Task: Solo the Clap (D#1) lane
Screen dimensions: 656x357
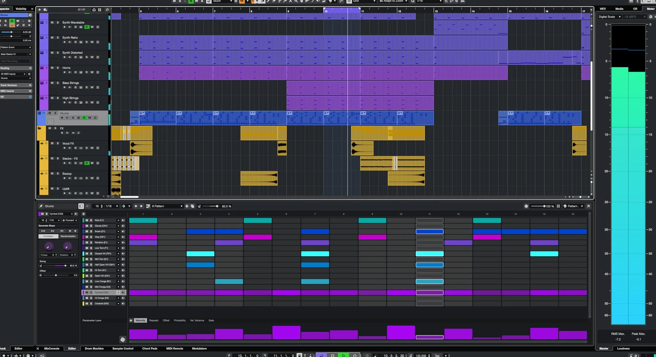Action: 91,237
